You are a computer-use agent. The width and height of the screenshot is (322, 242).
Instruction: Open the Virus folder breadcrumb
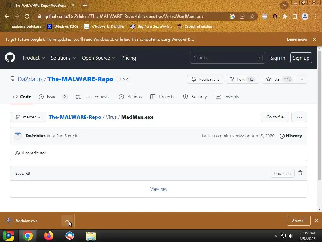point(111,117)
